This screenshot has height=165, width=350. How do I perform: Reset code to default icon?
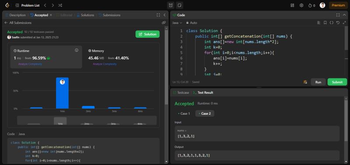[x=338, y=23]
